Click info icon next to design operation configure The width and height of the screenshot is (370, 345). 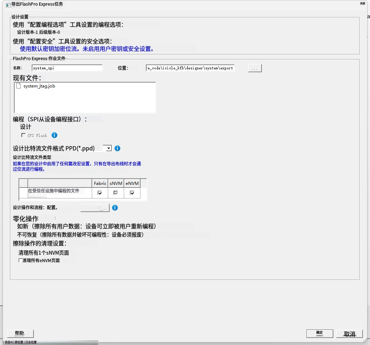pyautogui.click(x=115, y=208)
